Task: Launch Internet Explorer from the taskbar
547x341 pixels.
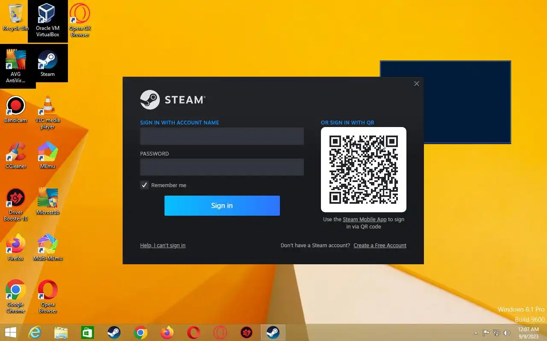Action: (35, 332)
